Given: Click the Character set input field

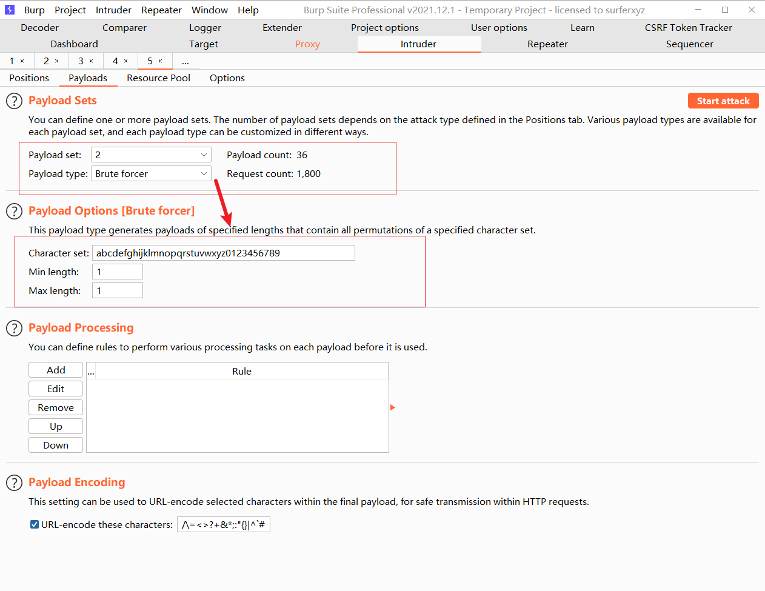Looking at the screenshot, I should (224, 253).
